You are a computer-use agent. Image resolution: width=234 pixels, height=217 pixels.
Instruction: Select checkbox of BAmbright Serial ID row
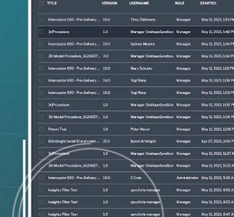click(41, 141)
